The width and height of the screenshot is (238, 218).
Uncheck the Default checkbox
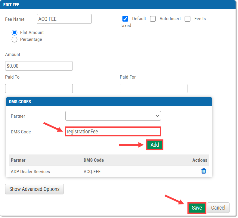(125, 19)
